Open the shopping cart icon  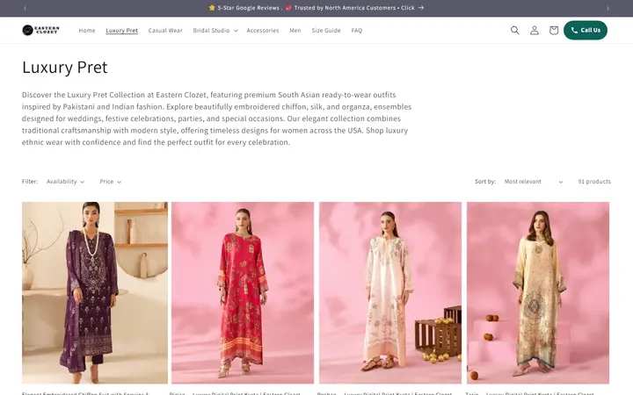click(x=554, y=30)
